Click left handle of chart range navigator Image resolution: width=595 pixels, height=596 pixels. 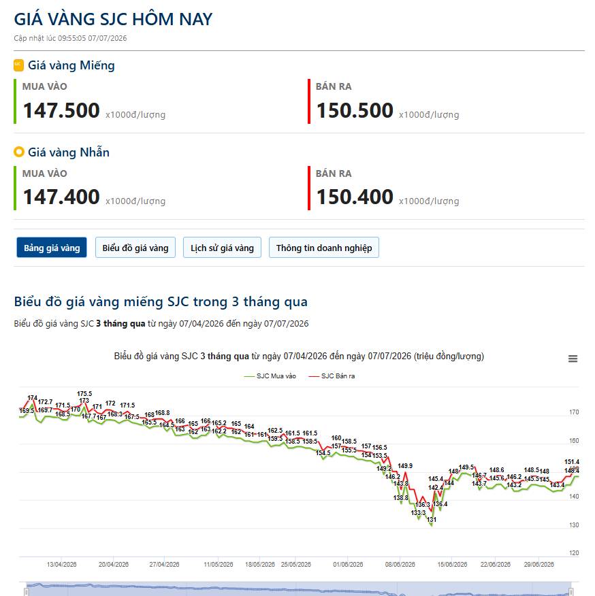point(26,592)
